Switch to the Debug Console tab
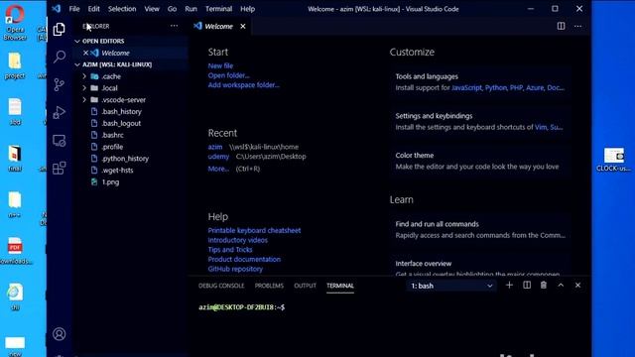 pos(221,286)
